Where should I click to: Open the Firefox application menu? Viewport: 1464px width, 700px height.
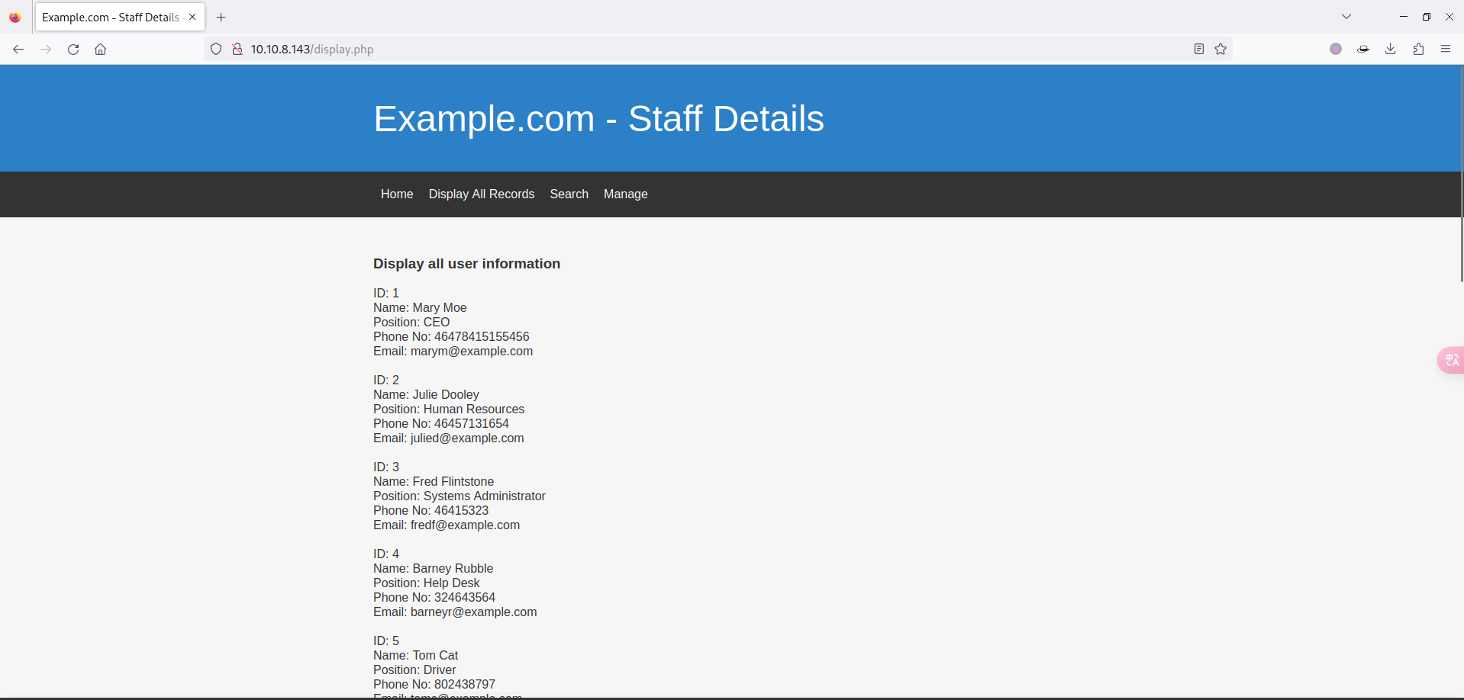pyautogui.click(x=1446, y=50)
